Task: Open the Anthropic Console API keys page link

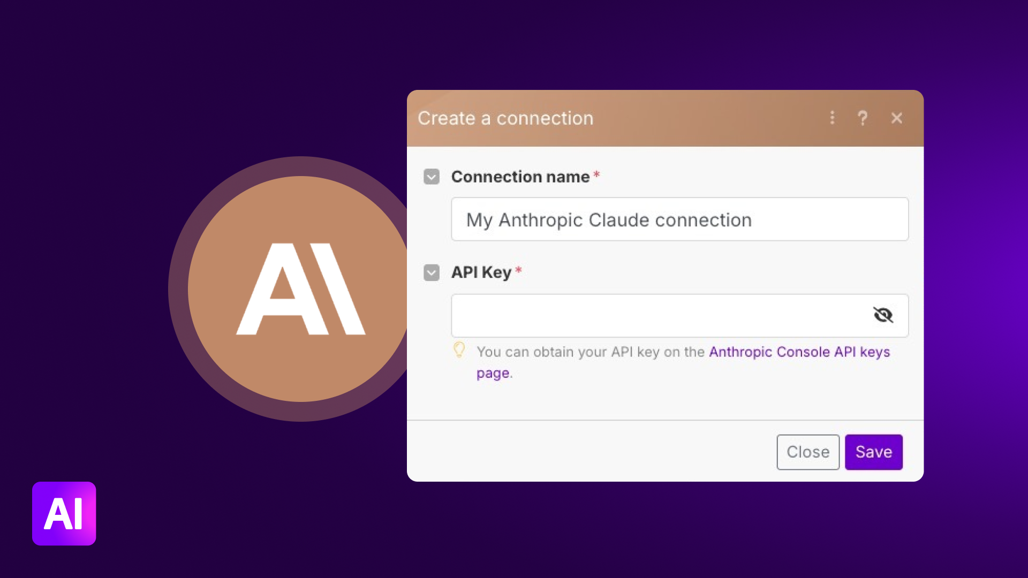Action: point(798,352)
